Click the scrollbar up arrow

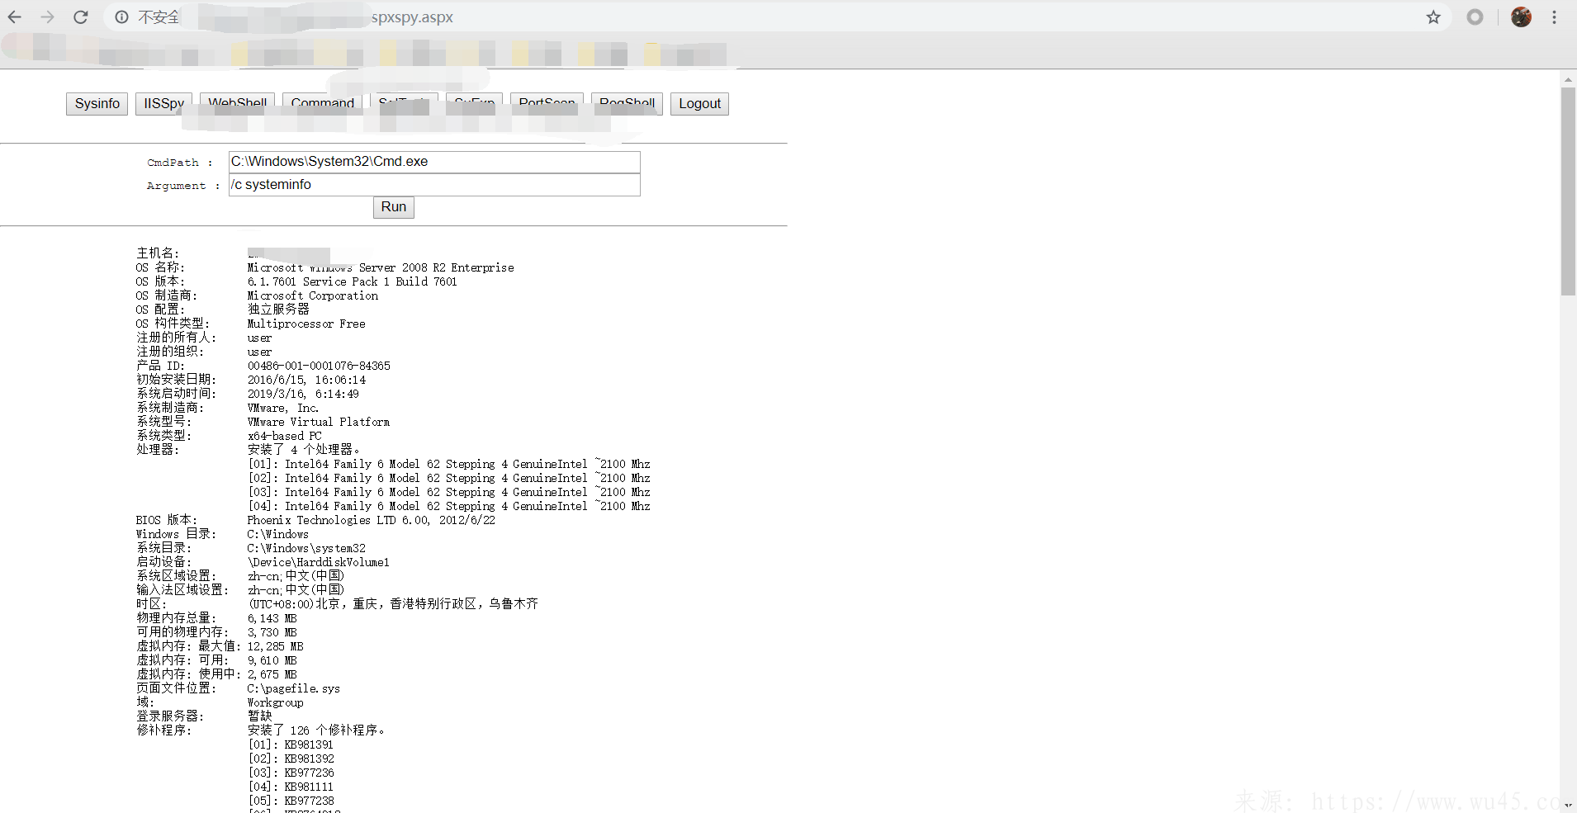point(1568,80)
